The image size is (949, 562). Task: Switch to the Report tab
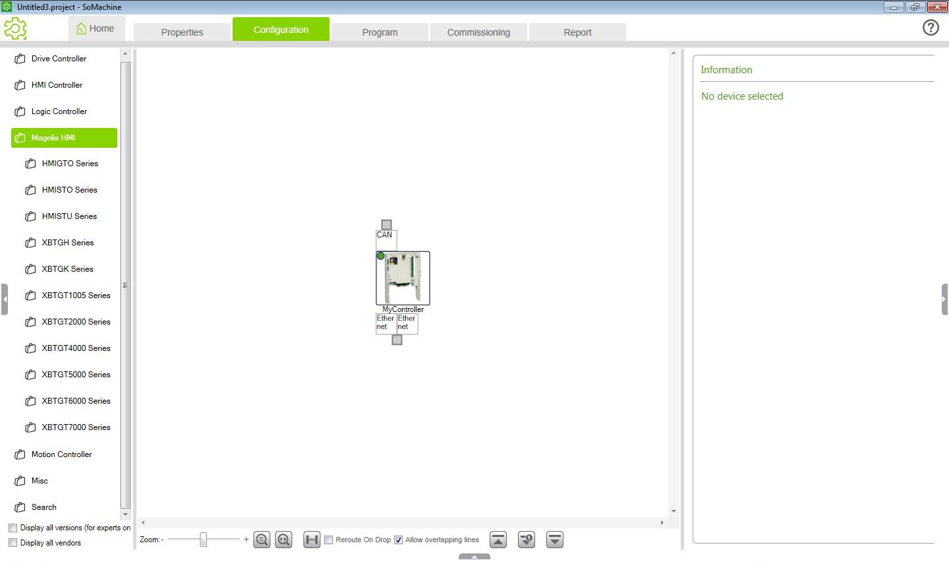(577, 32)
